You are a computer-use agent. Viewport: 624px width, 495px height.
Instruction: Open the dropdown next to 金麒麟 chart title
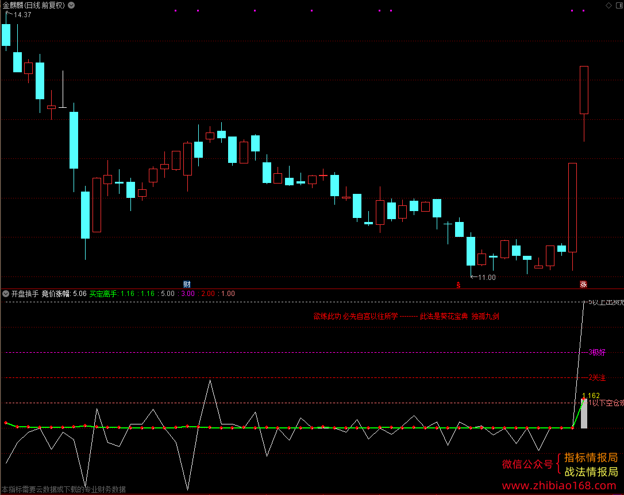(71, 5)
